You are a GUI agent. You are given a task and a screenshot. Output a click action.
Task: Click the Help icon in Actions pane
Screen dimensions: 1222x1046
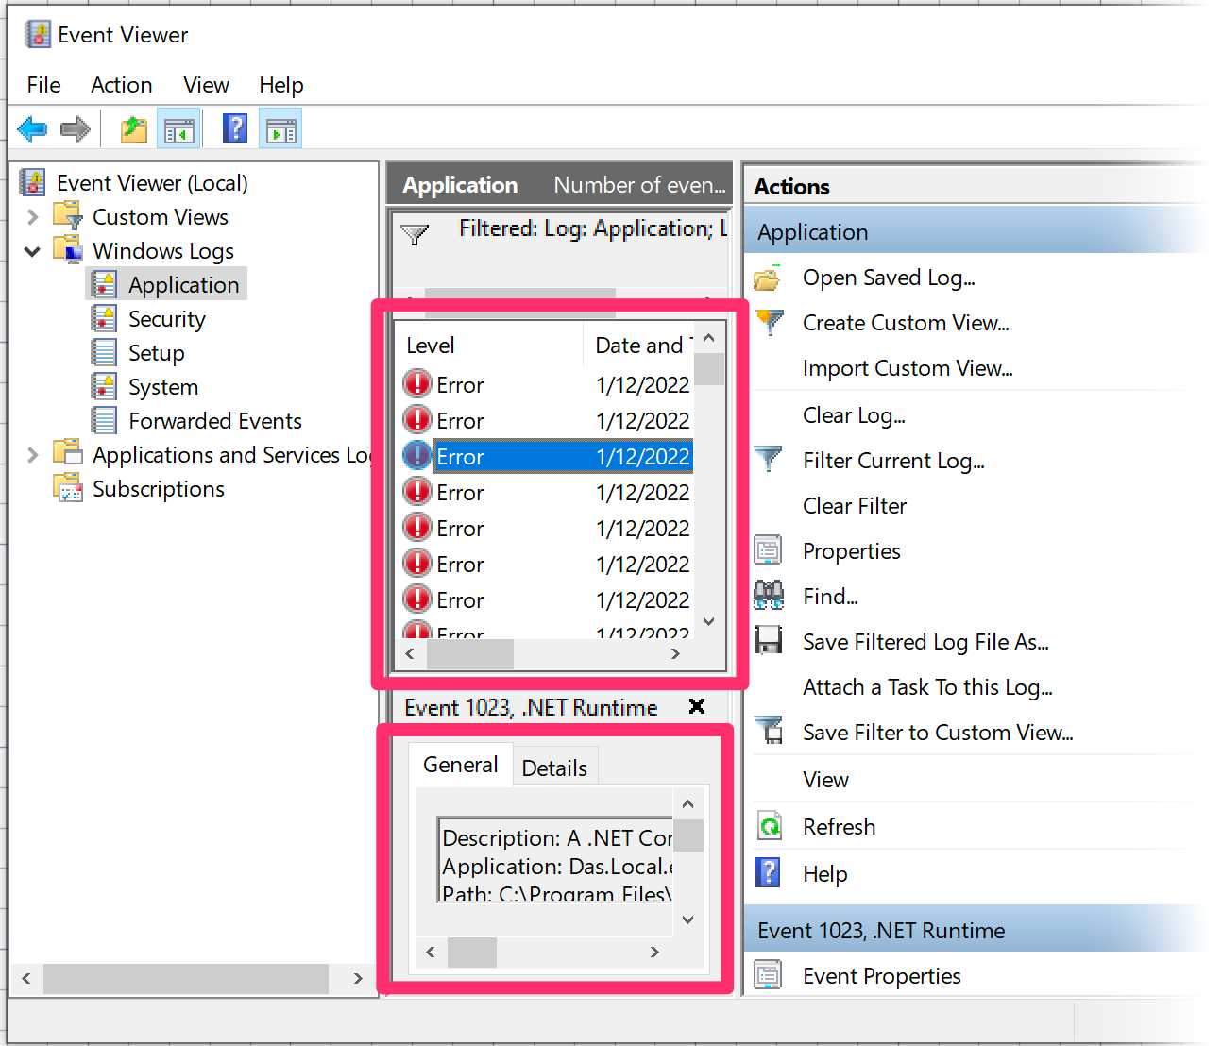[769, 872]
